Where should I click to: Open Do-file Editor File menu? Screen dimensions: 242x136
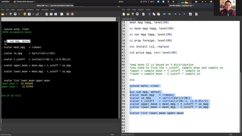click(123, 10)
